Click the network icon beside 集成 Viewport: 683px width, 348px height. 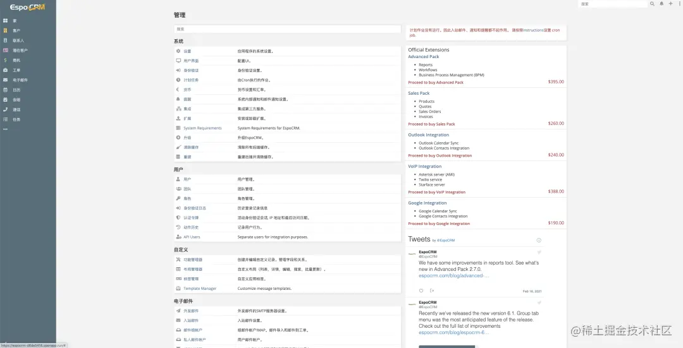178,109
